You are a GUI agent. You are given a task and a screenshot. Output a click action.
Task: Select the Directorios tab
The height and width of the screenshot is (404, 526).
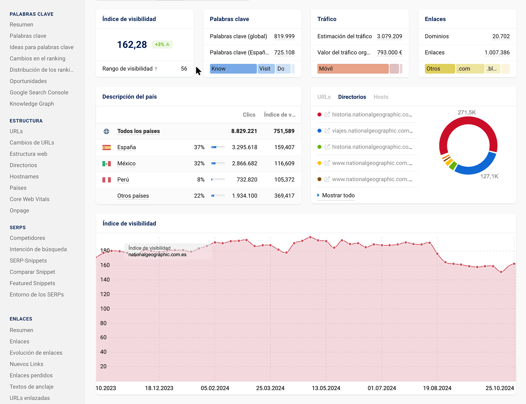pos(352,97)
